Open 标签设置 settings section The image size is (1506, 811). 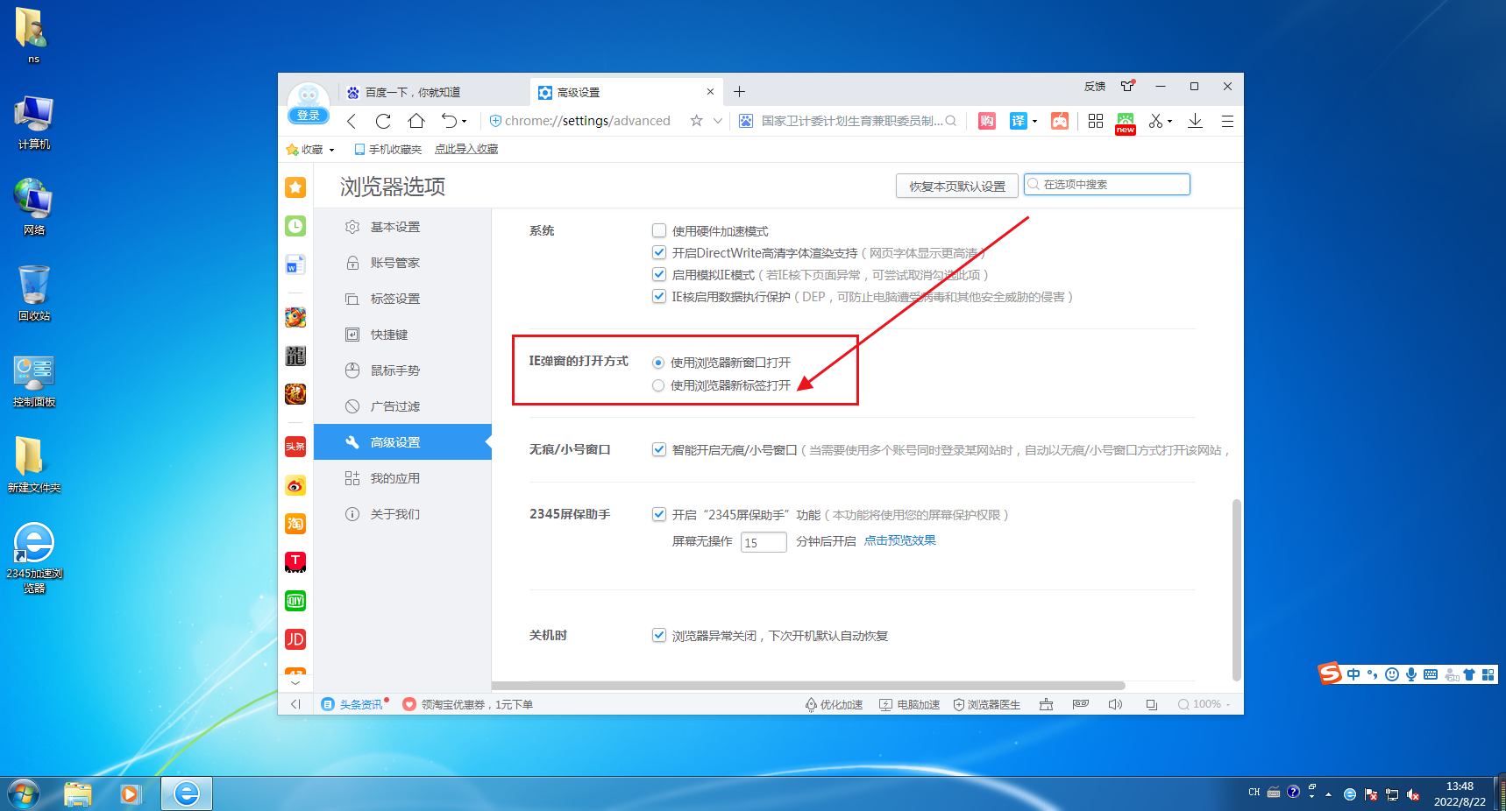pos(402,299)
